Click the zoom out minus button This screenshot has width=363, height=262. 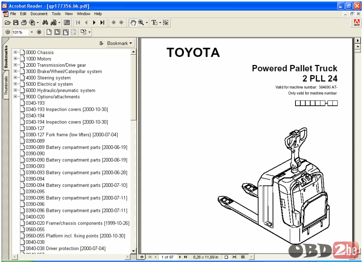pyautogui.click(x=8, y=32)
